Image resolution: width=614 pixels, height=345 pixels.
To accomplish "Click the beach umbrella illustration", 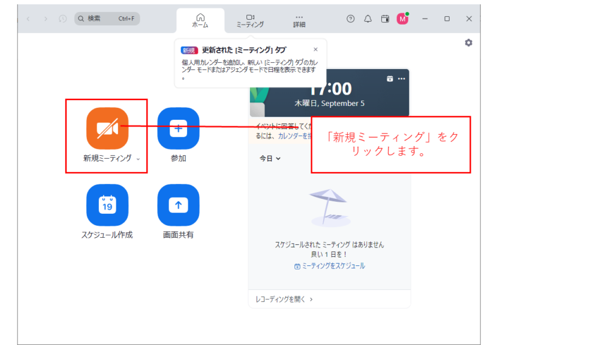I will tap(329, 208).
